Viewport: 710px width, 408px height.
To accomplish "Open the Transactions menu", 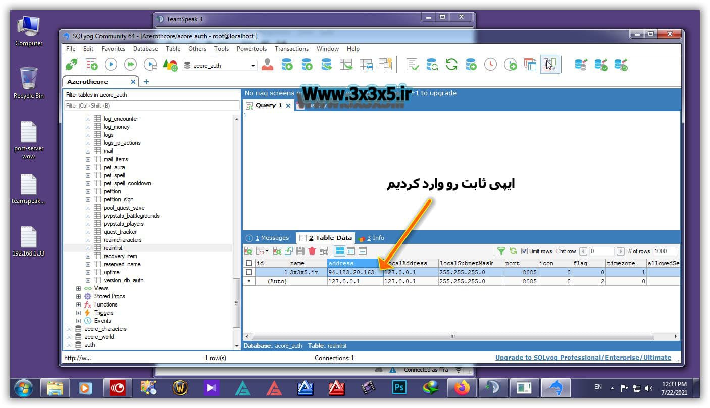I will pos(291,49).
